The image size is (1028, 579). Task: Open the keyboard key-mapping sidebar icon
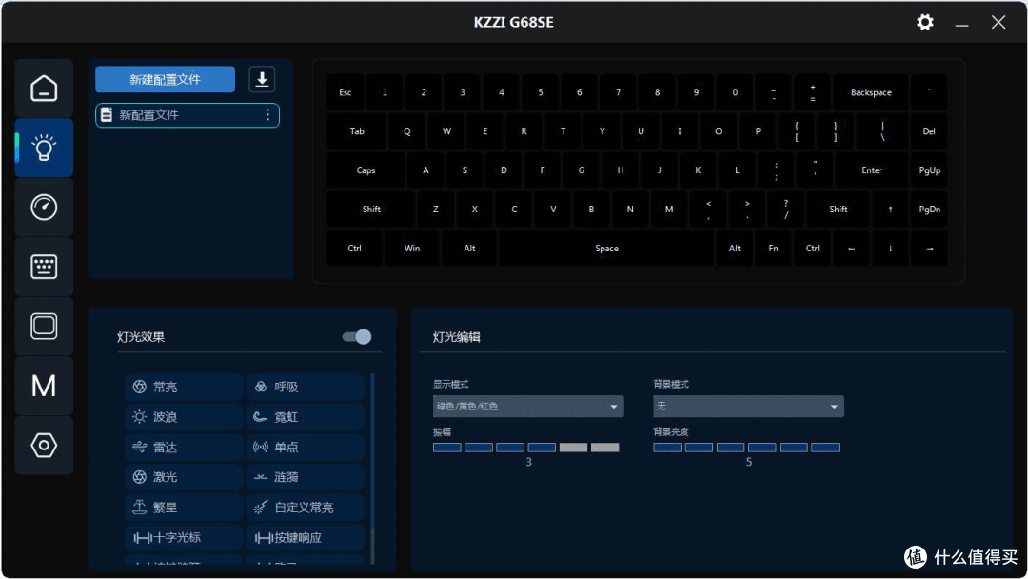pos(44,267)
